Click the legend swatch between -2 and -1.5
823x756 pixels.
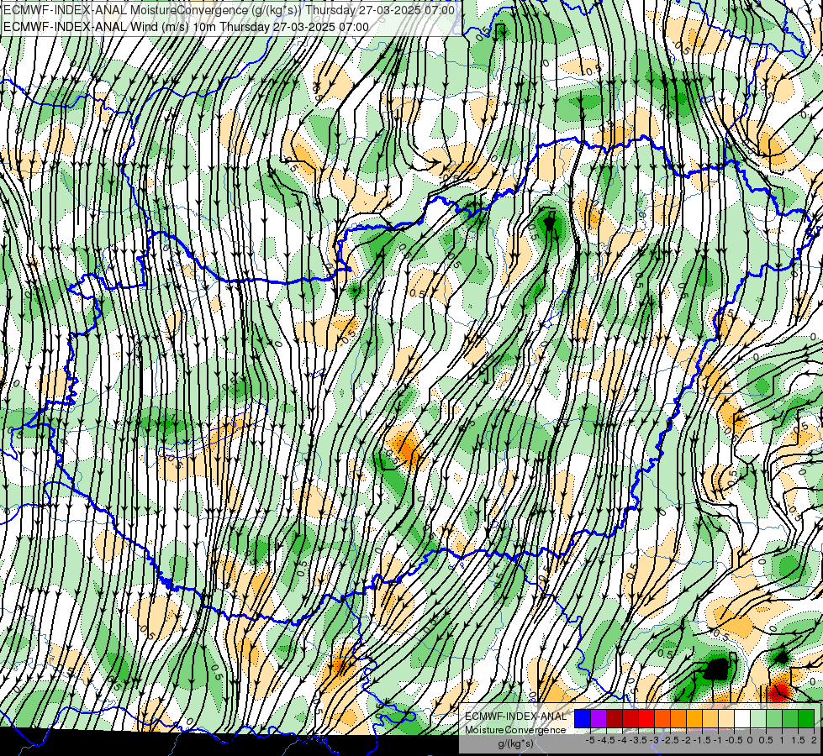694,719
